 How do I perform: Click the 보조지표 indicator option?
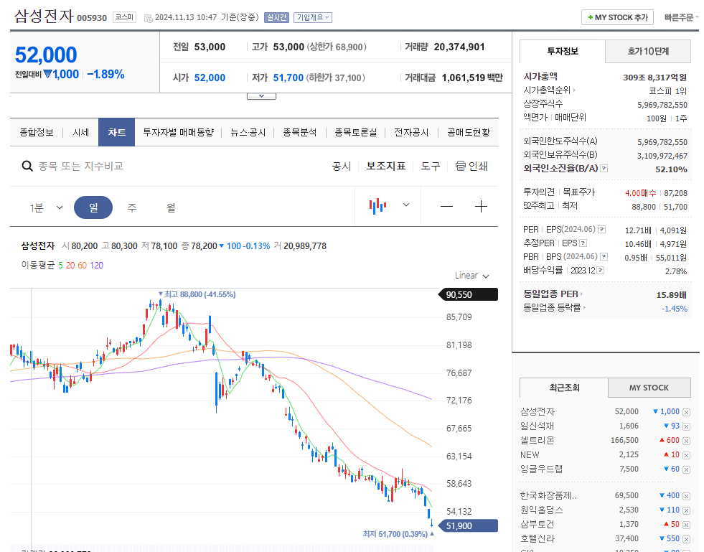[386, 167]
